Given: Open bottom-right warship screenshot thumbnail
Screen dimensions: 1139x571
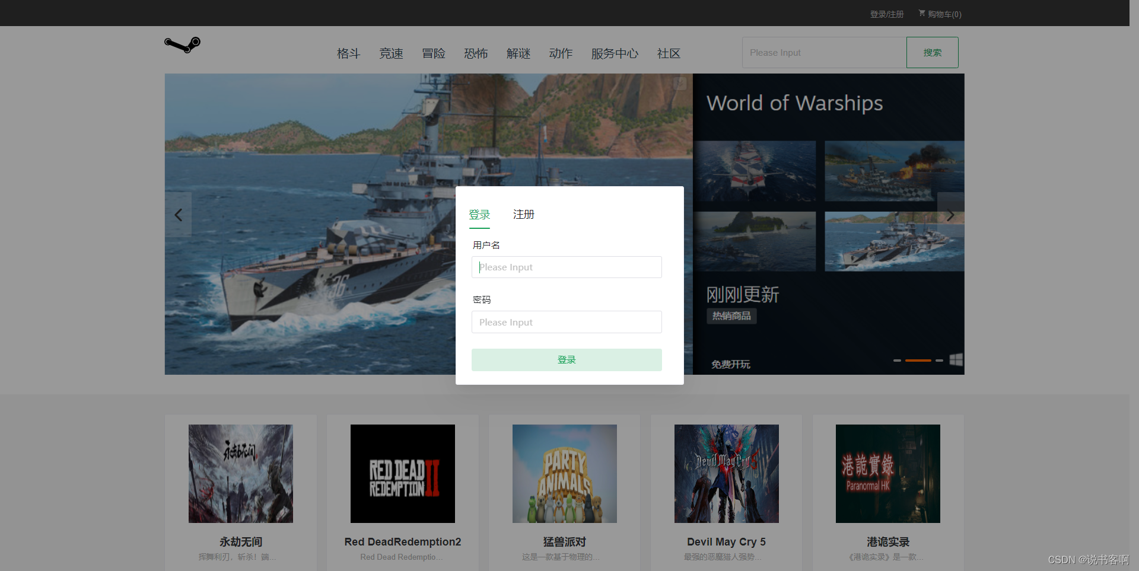Looking at the screenshot, I should pyautogui.click(x=894, y=241).
